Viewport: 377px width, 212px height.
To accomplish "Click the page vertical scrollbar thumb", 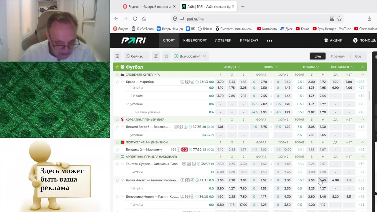I will pos(369,96).
